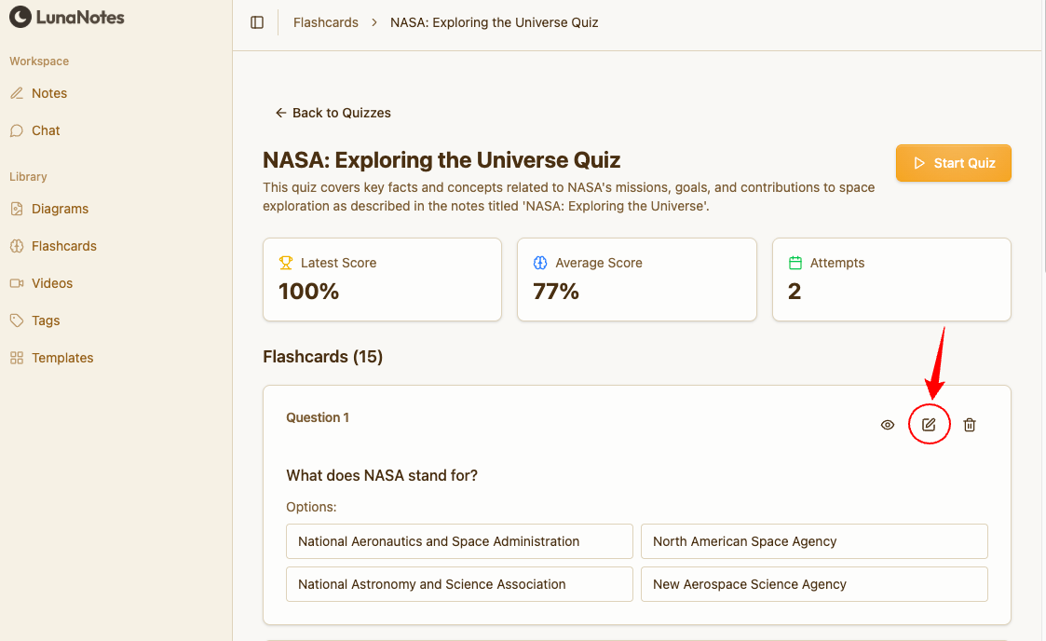
Task: Click the Flashcards breadcrumb link
Action: point(325,22)
